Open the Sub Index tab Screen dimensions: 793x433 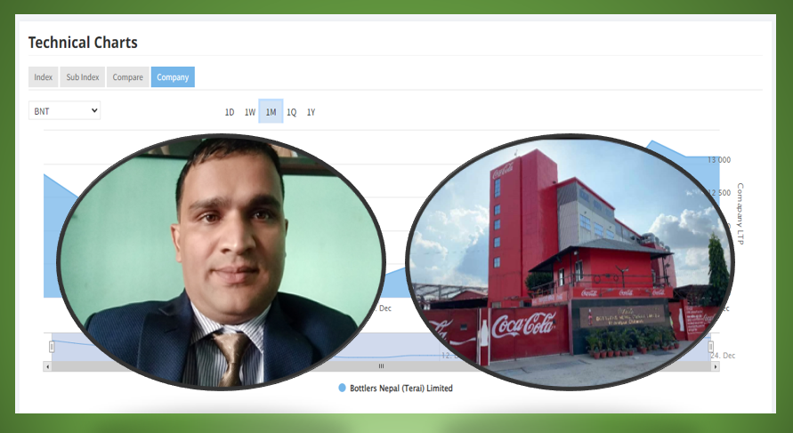[83, 77]
